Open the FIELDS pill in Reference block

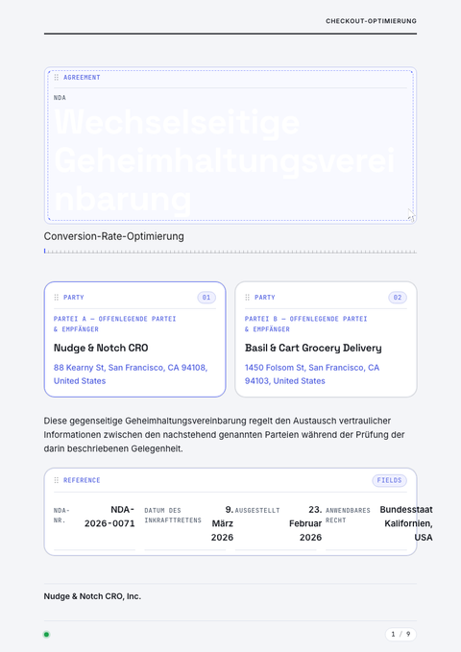(x=389, y=480)
